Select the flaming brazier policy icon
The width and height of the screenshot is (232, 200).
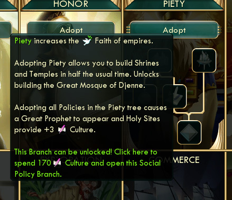204,60
